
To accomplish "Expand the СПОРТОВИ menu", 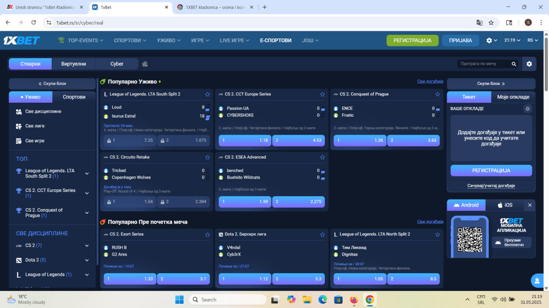I will tap(130, 41).
